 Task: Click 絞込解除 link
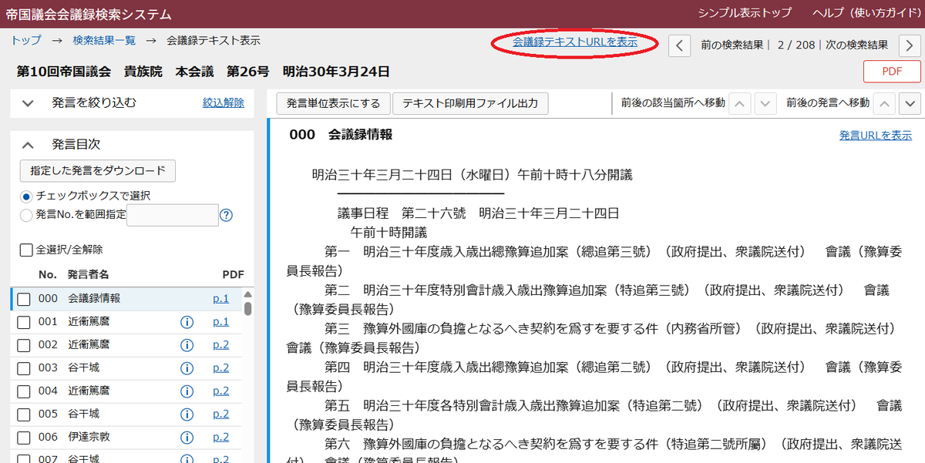(224, 102)
